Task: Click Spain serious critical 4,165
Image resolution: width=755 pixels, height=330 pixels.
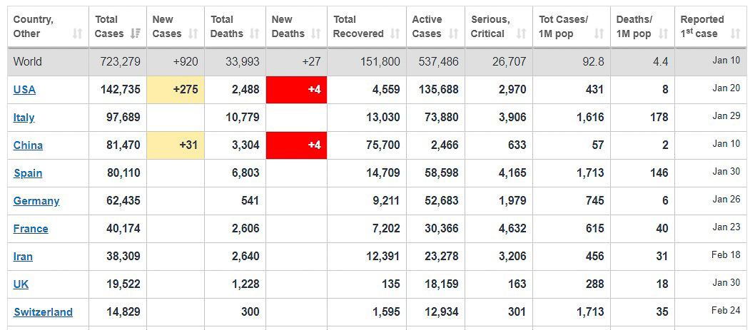Action: click(x=512, y=172)
